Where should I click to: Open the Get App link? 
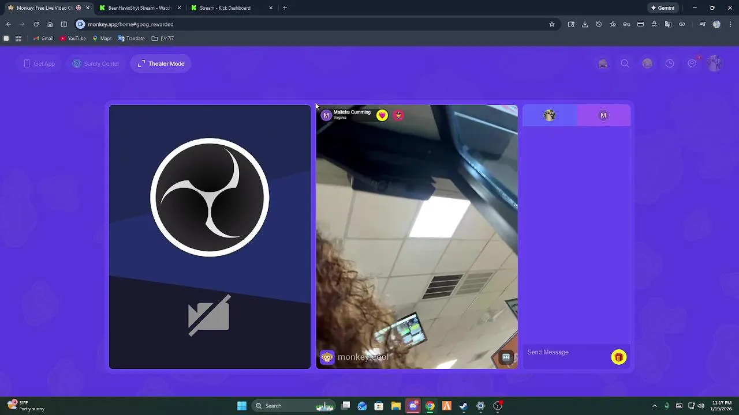tap(39, 63)
